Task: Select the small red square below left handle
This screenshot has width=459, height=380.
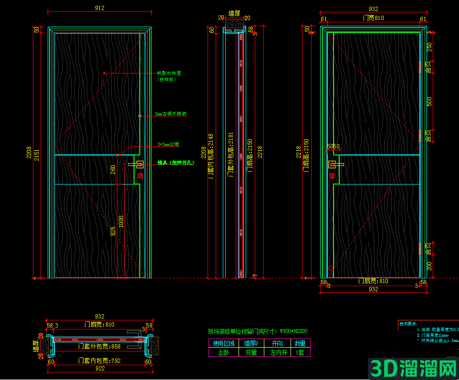Action: pyautogui.click(x=140, y=176)
